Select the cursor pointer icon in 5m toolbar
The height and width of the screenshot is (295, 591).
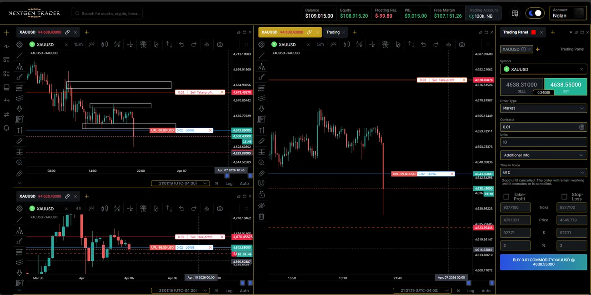click(x=398, y=45)
